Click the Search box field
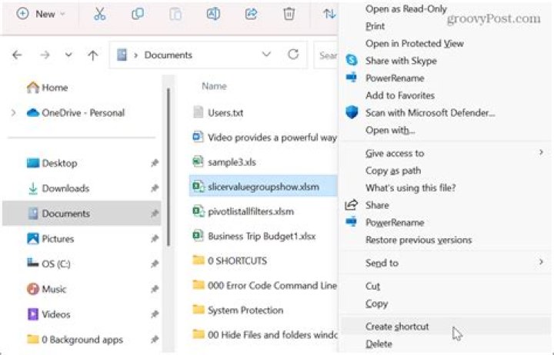The width and height of the screenshot is (554, 355). click(325, 55)
